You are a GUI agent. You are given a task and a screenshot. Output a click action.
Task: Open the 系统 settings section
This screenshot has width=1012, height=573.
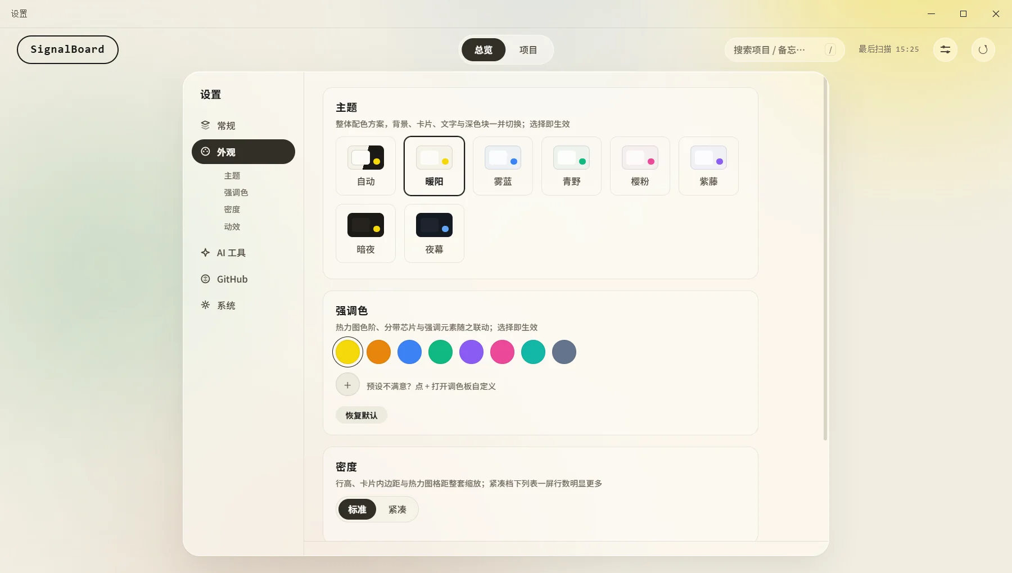point(243,306)
